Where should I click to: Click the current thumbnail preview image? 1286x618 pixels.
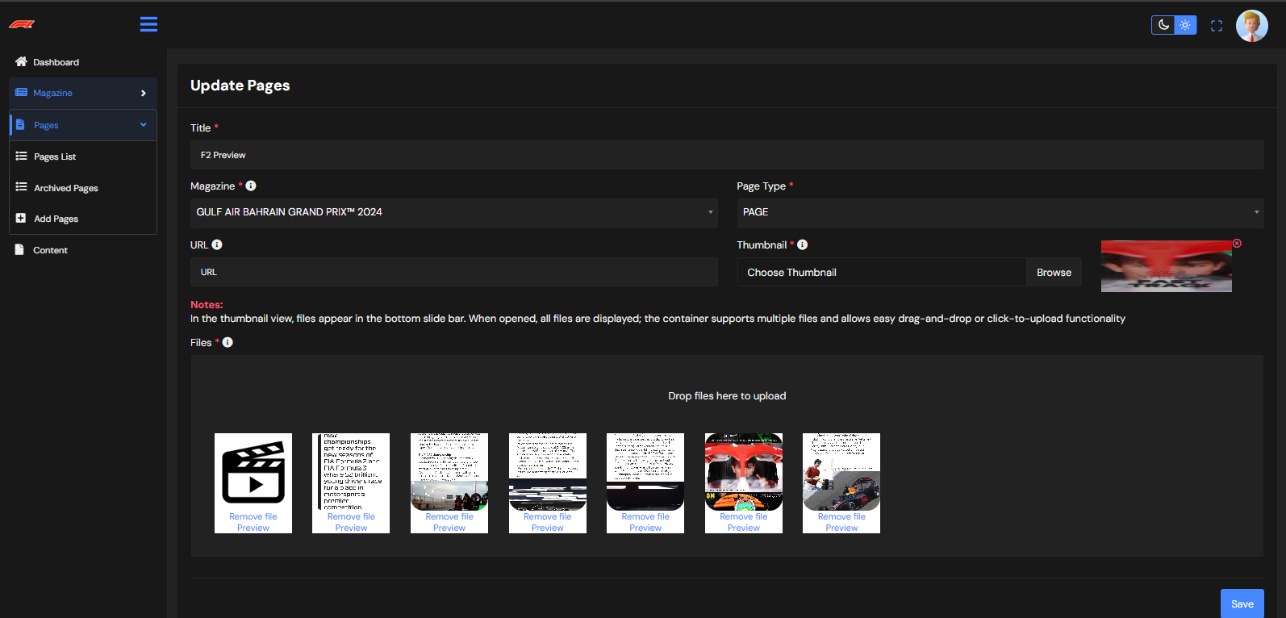pyautogui.click(x=1167, y=266)
